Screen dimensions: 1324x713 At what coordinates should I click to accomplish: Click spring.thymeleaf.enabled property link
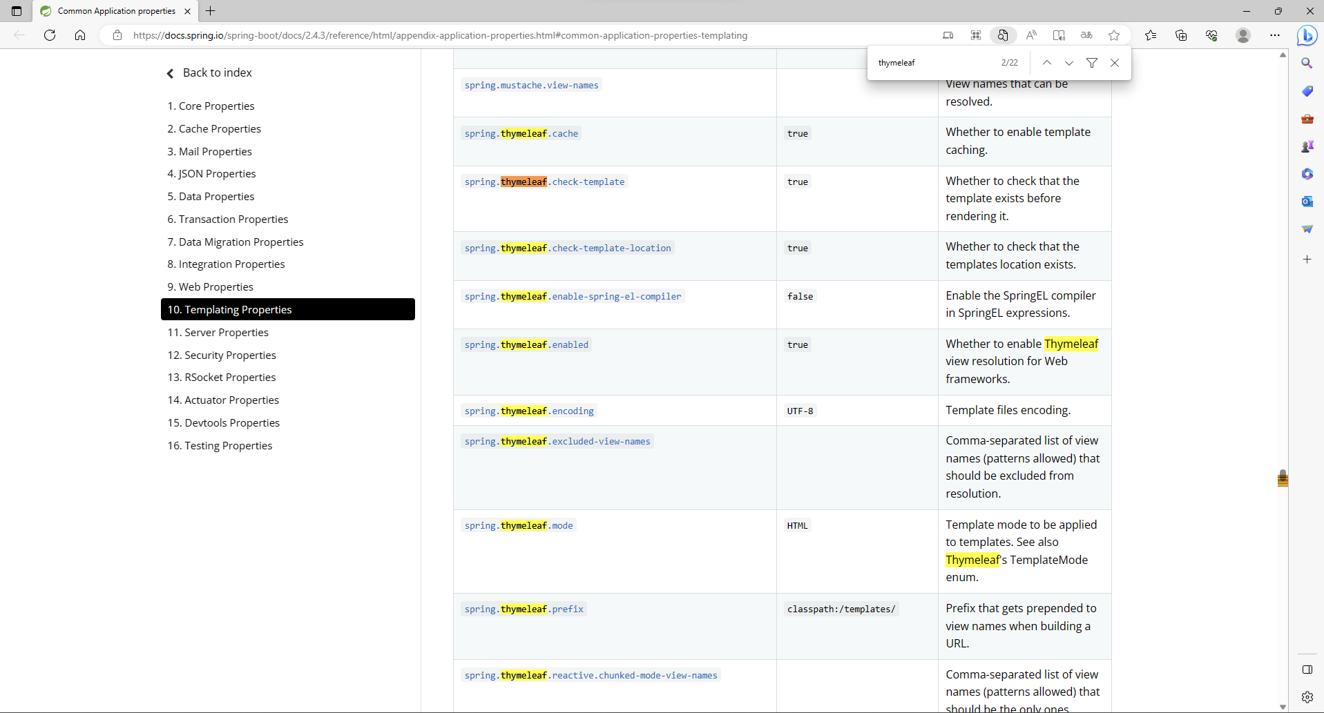point(526,344)
